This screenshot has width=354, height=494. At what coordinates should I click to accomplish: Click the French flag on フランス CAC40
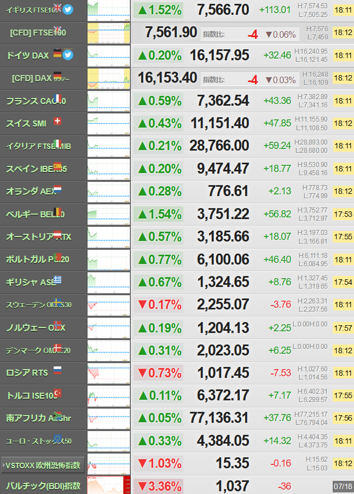tap(57, 98)
